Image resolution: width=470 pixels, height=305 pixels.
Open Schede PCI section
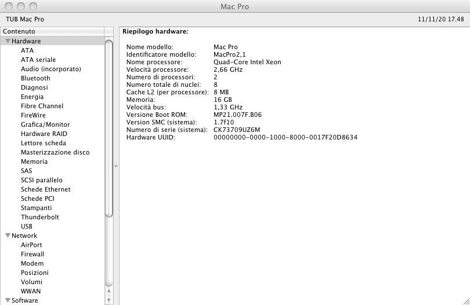point(38,199)
